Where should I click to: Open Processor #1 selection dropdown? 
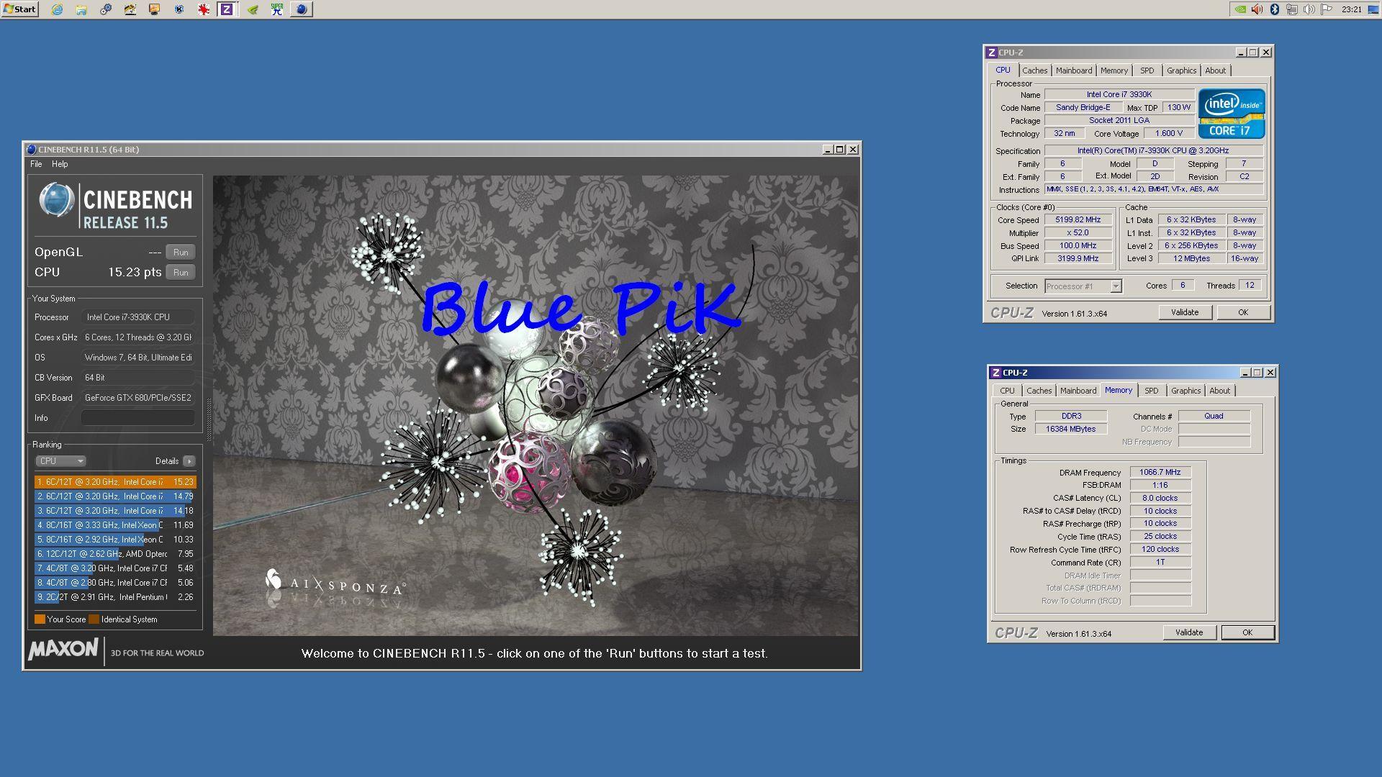(1083, 286)
